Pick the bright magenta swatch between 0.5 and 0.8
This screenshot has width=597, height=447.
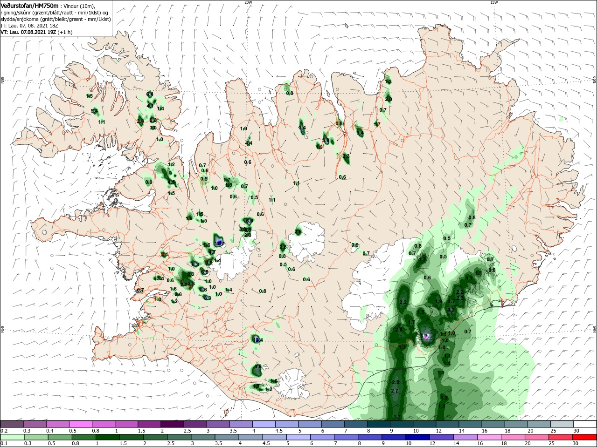pyautogui.click(x=81, y=424)
